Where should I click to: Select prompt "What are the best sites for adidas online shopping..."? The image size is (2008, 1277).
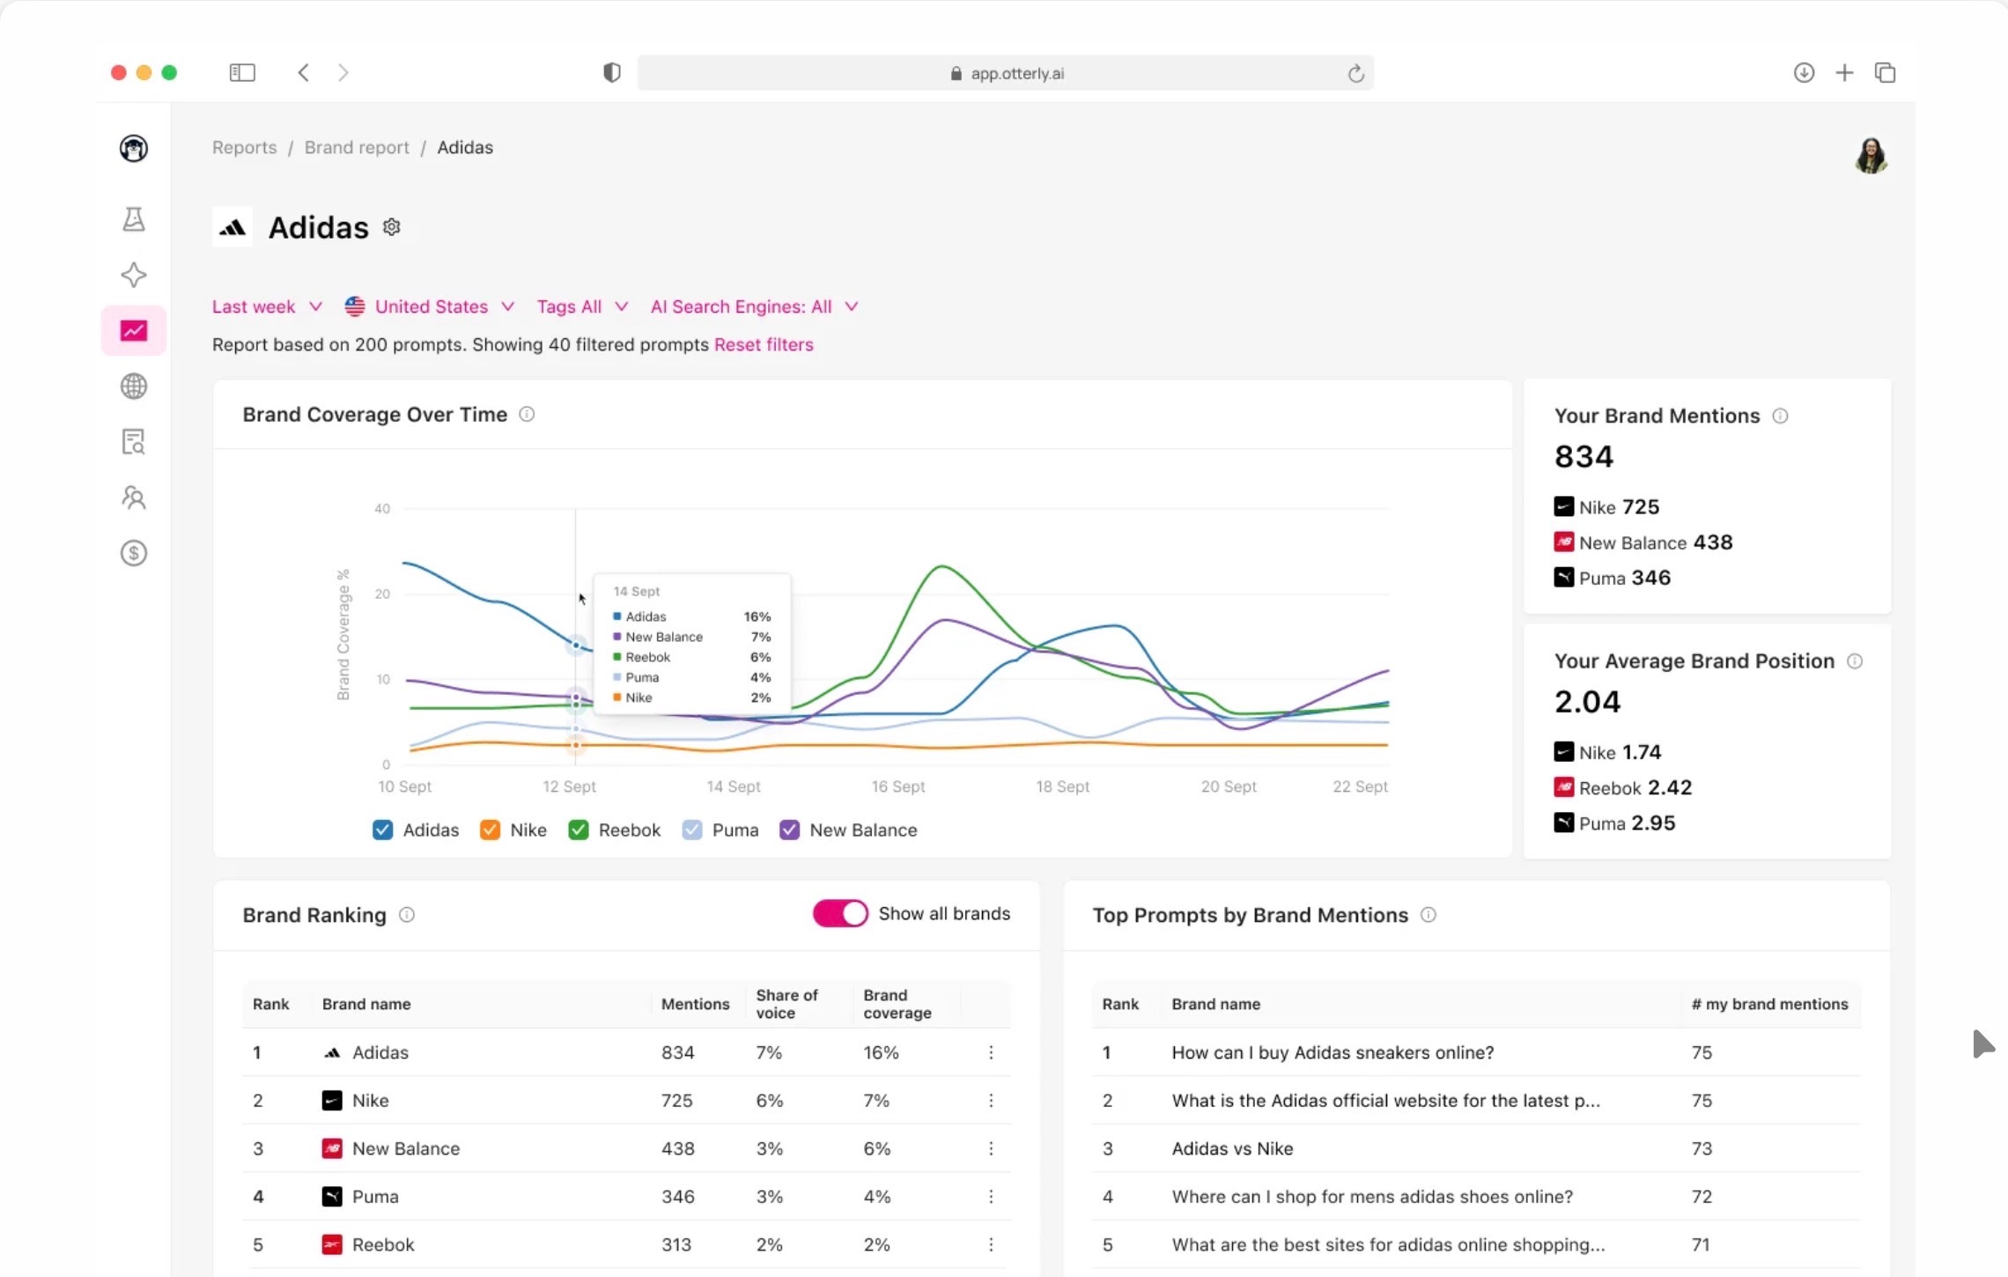click(1388, 1244)
